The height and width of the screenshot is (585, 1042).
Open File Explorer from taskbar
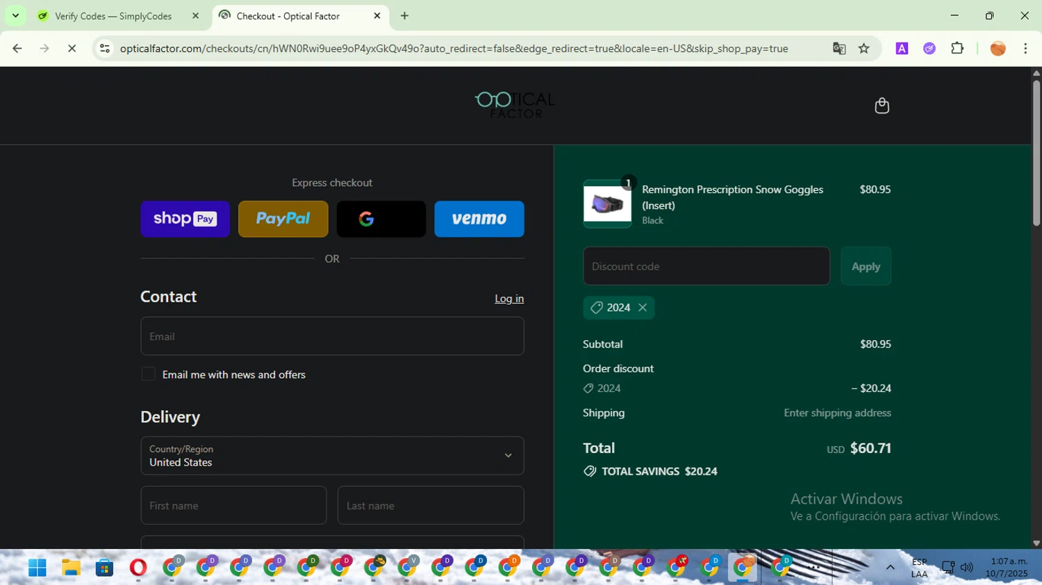pos(71,568)
